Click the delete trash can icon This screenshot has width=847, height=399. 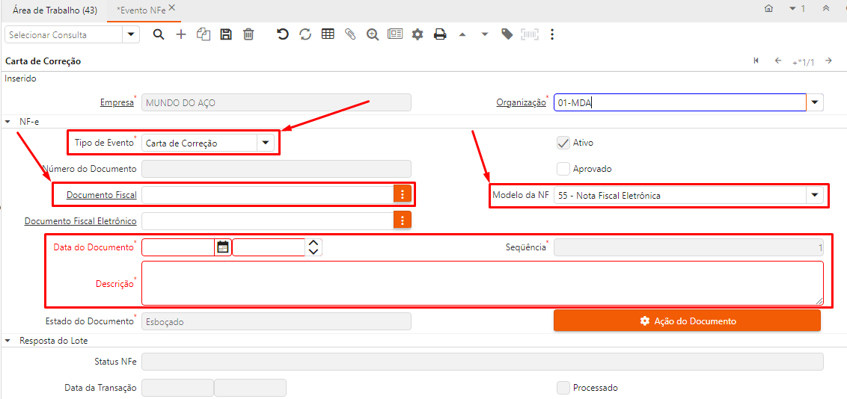[248, 34]
